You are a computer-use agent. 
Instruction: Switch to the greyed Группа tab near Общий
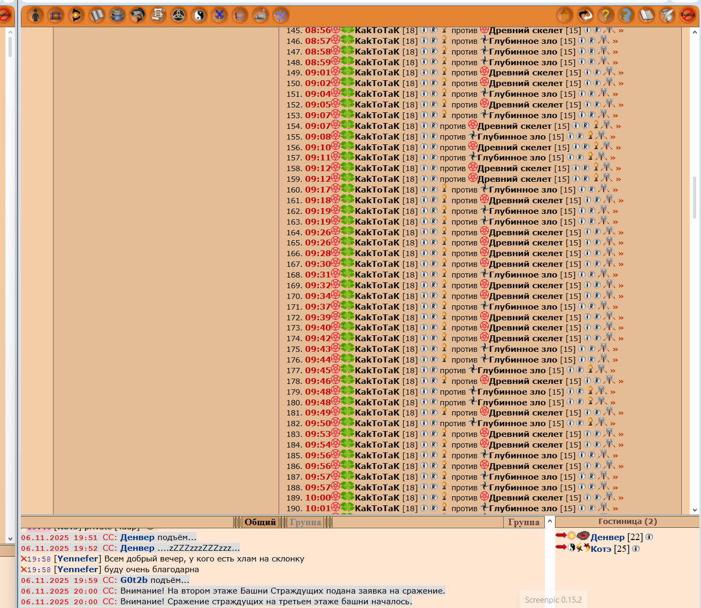pyautogui.click(x=305, y=522)
